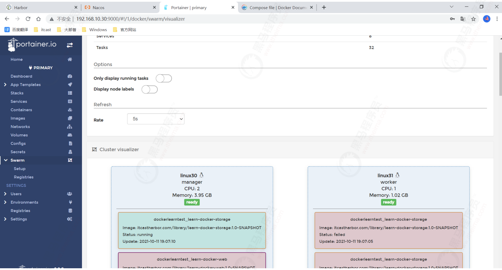Open the 百度翻译 bookmark
This screenshot has height=270, width=502.
16,30
